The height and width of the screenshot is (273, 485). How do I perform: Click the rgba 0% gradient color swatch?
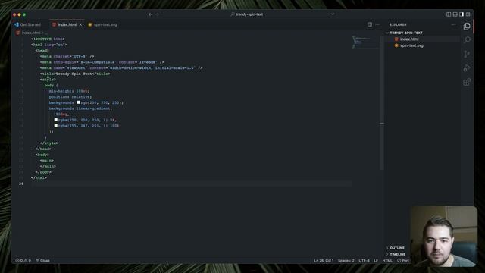click(55, 120)
